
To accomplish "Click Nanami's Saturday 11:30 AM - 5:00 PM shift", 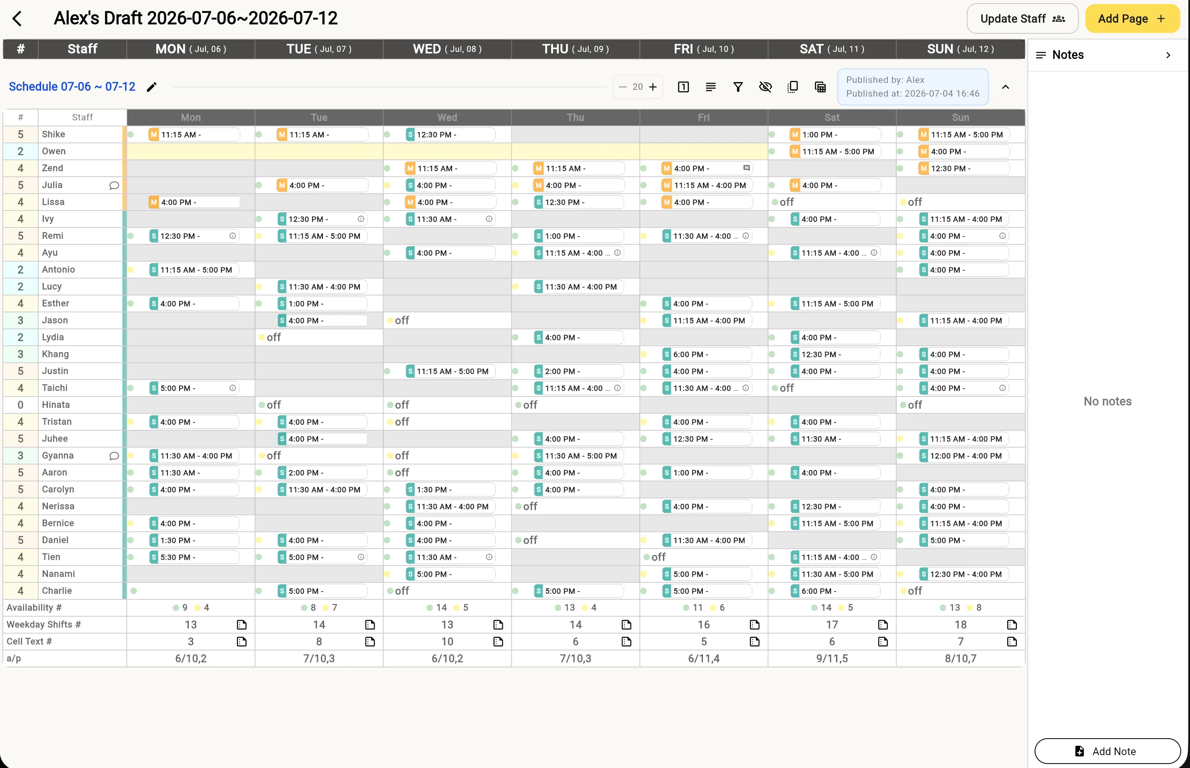I will [x=835, y=574].
